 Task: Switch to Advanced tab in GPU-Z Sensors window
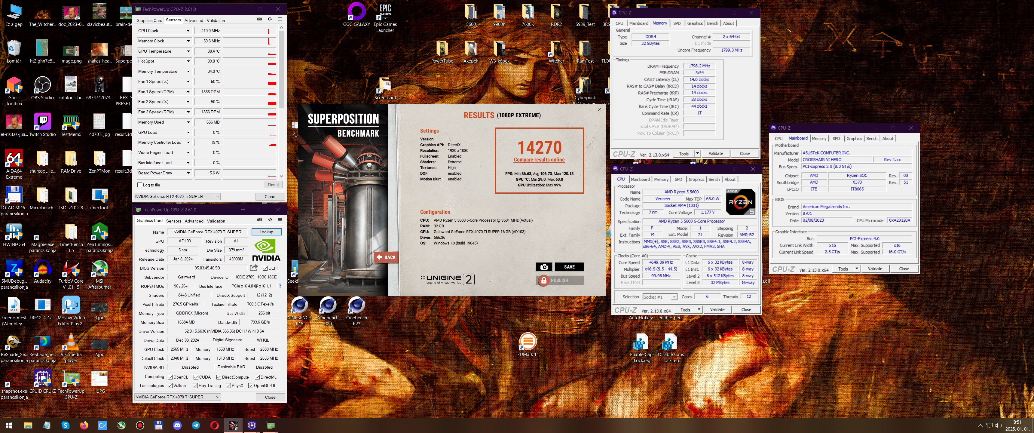(194, 20)
